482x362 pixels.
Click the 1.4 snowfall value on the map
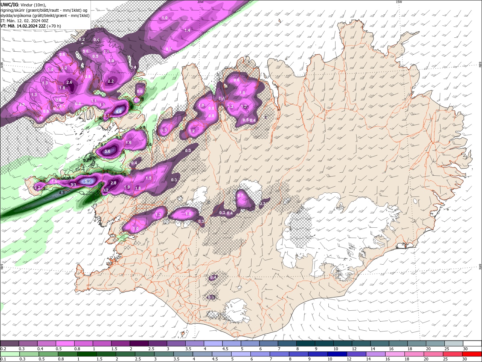pyautogui.click(x=187, y=30)
